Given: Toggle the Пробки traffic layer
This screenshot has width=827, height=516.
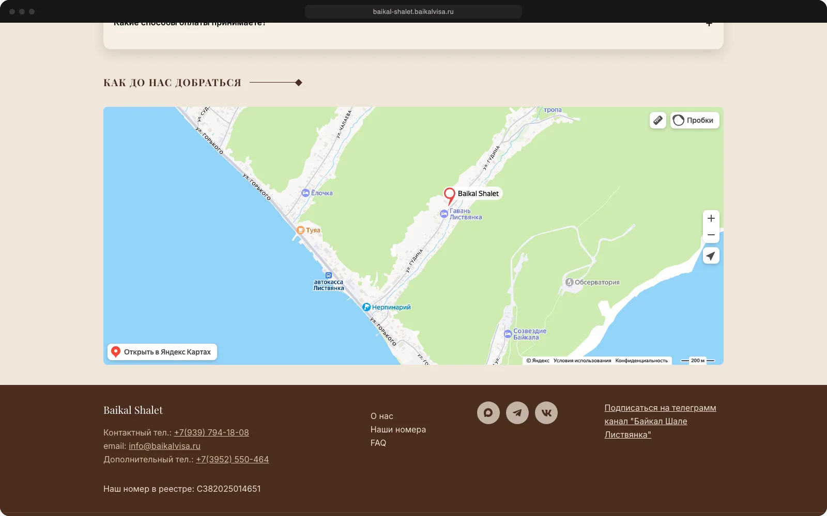Looking at the screenshot, I should pyautogui.click(x=695, y=120).
